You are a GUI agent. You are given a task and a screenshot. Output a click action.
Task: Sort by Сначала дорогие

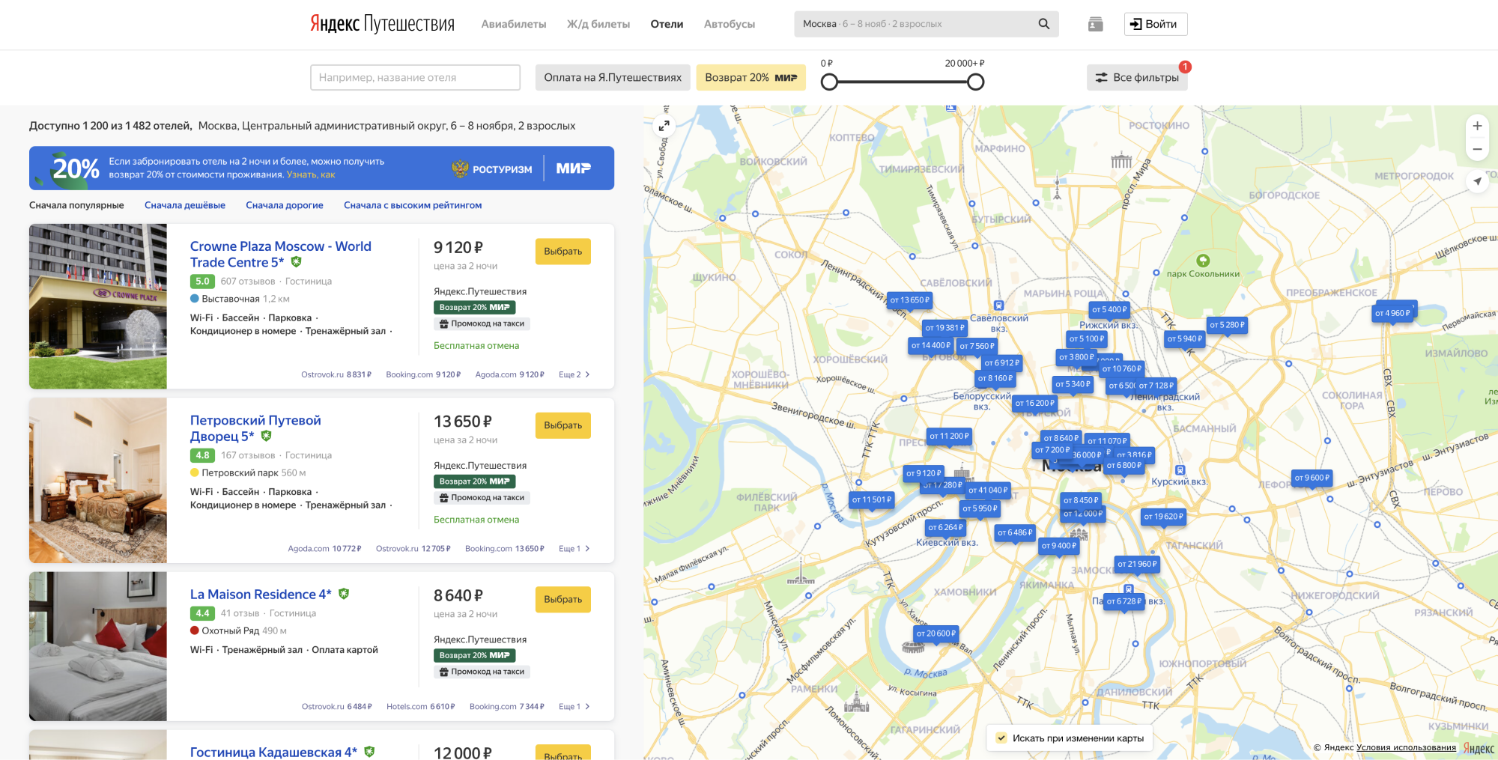tap(285, 205)
